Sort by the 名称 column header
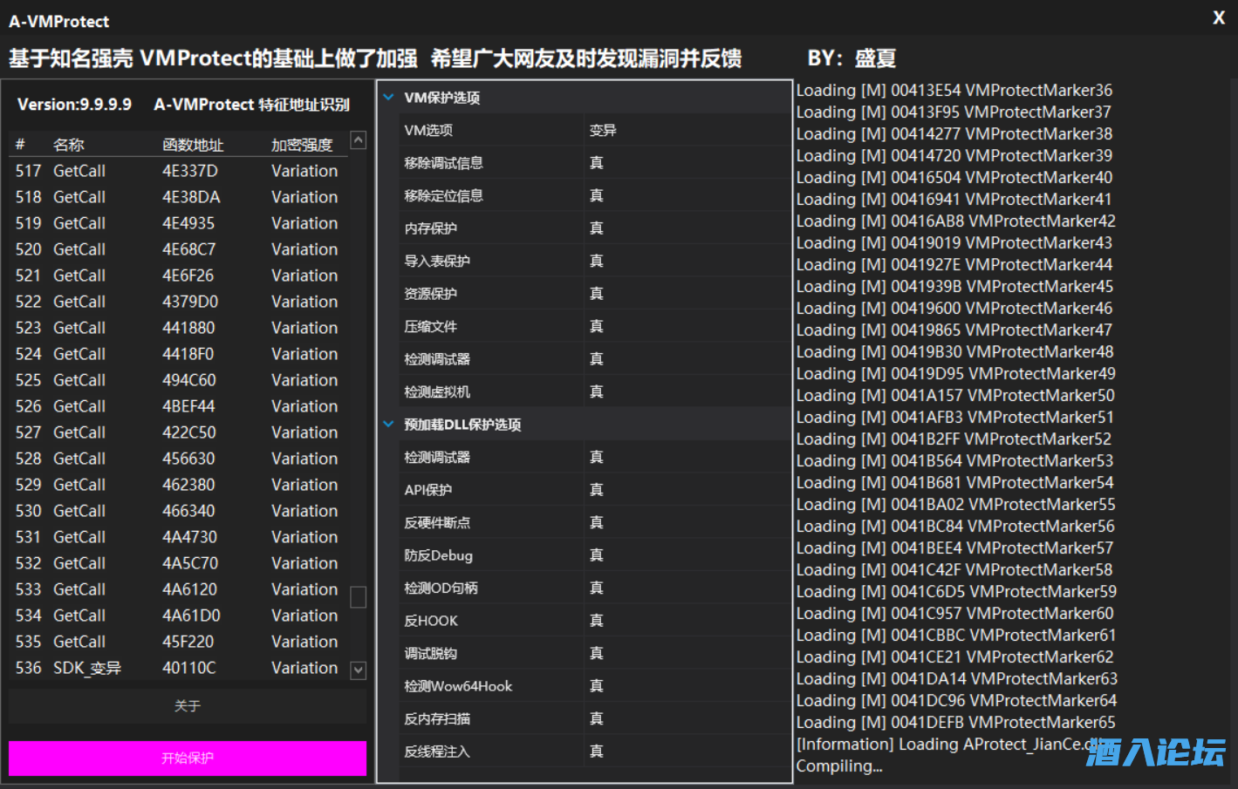Viewport: 1238px width, 789px height. coord(69,145)
